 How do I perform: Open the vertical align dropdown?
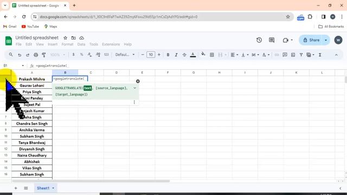[245, 55]
